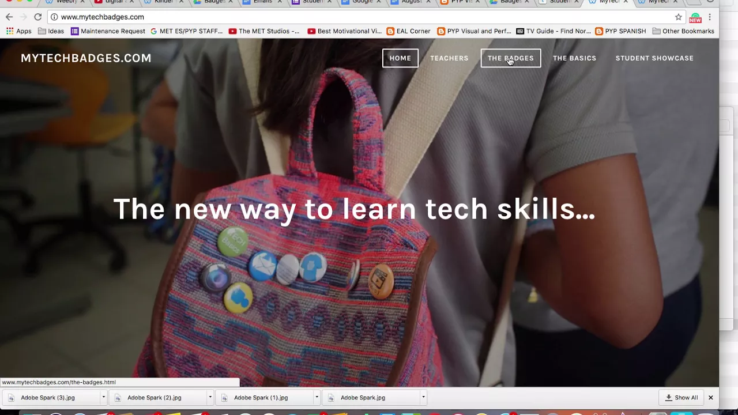Go to the HOME page in site navigation
Viewport: 738px width, 415px height.
[400, 58]
